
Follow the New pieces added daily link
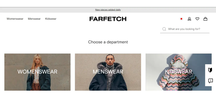(108, 10)
